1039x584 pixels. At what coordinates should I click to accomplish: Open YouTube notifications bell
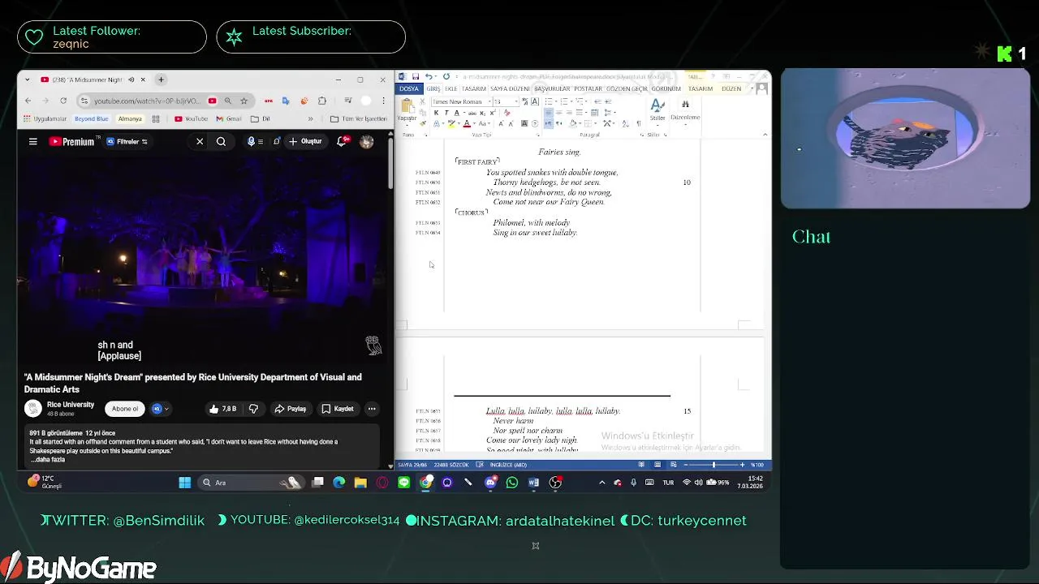pyautogui.click(x=343, y=141)
